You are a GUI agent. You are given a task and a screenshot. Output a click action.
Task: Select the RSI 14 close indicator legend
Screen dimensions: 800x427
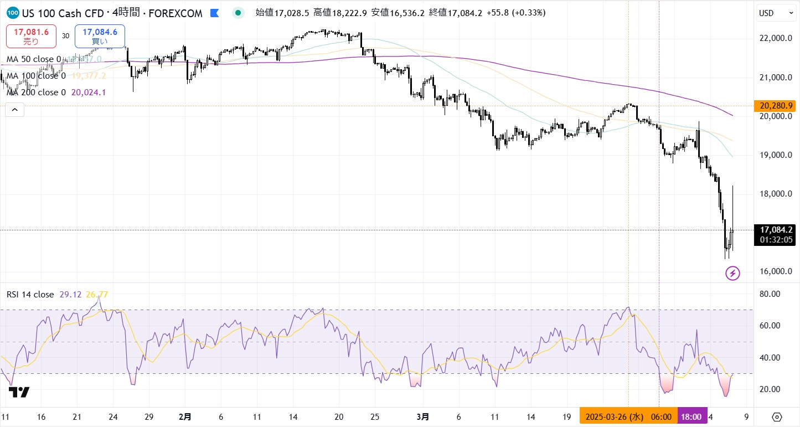coord(30,295)
